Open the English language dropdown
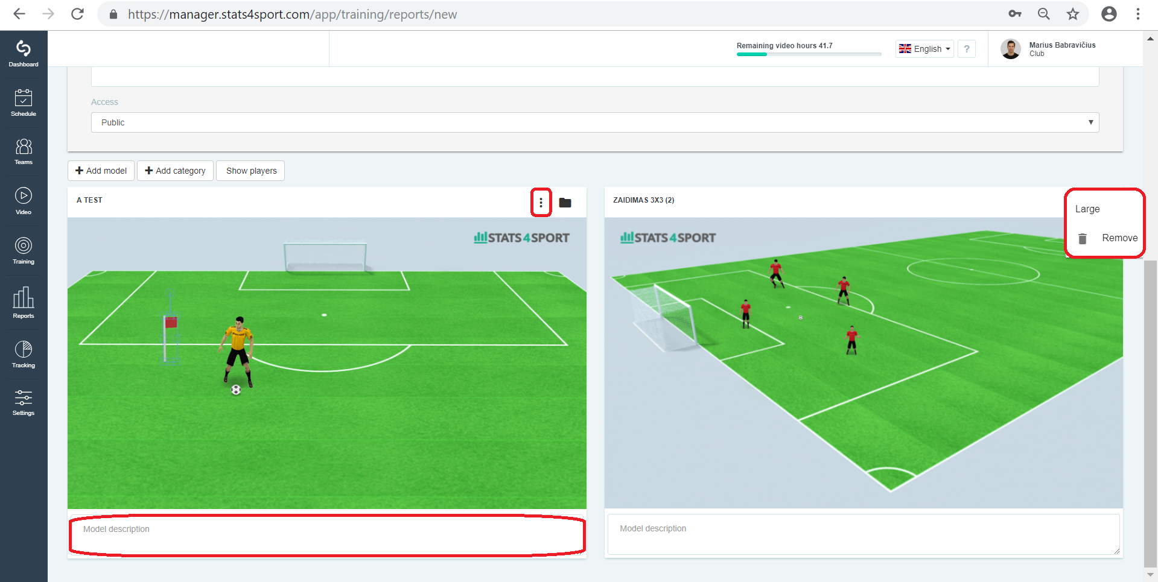 pyautogui.click(x=924, y=49)
